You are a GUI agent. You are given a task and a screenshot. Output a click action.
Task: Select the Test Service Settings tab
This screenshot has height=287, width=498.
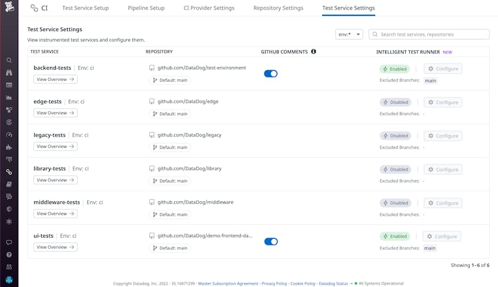point(349,8)
